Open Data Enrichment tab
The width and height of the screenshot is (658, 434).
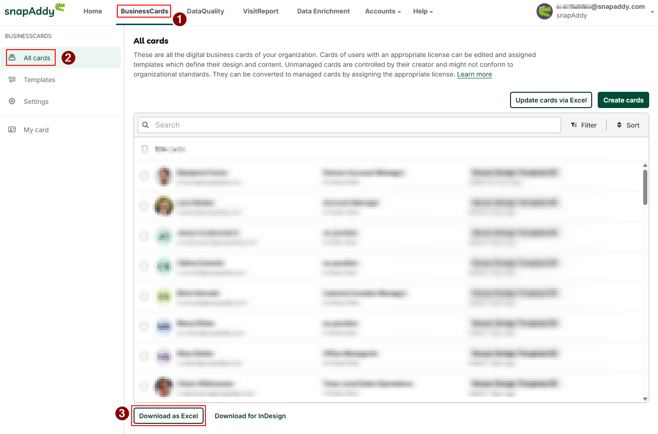click(x=323, y=11)
